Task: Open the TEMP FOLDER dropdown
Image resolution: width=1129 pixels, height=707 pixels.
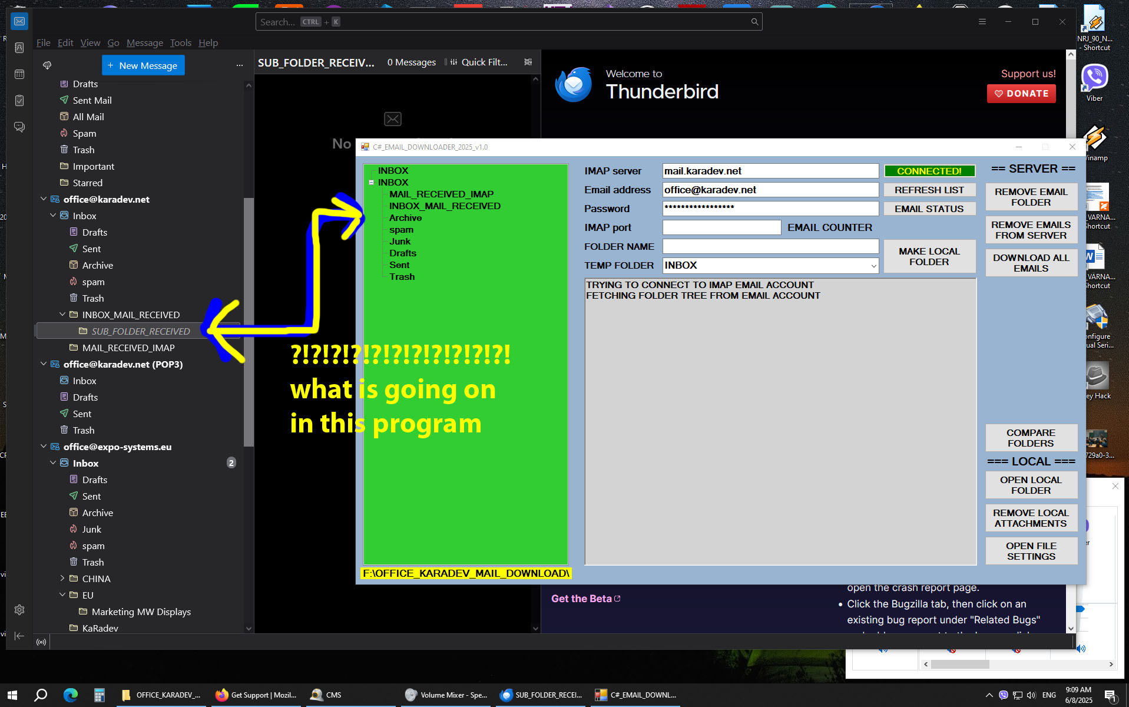Action: tap(873, 266)
